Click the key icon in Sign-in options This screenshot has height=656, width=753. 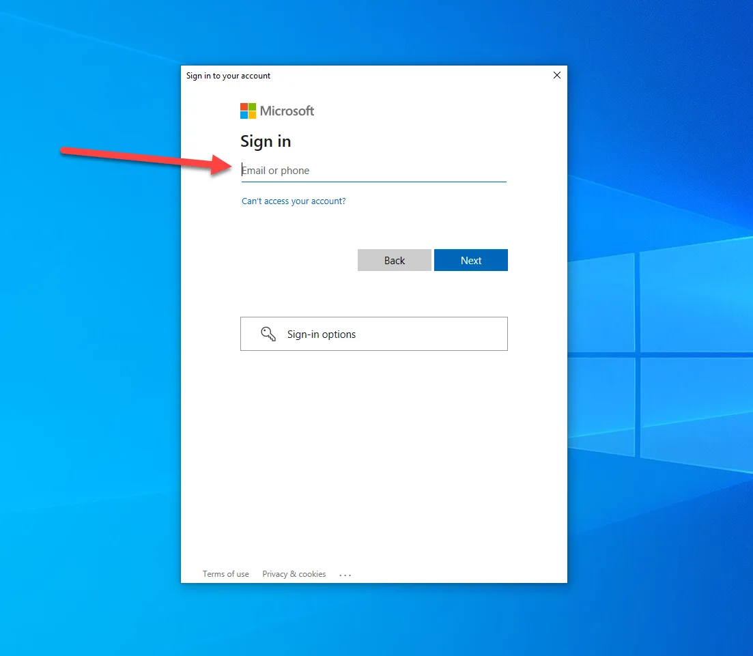coord(268,334)
